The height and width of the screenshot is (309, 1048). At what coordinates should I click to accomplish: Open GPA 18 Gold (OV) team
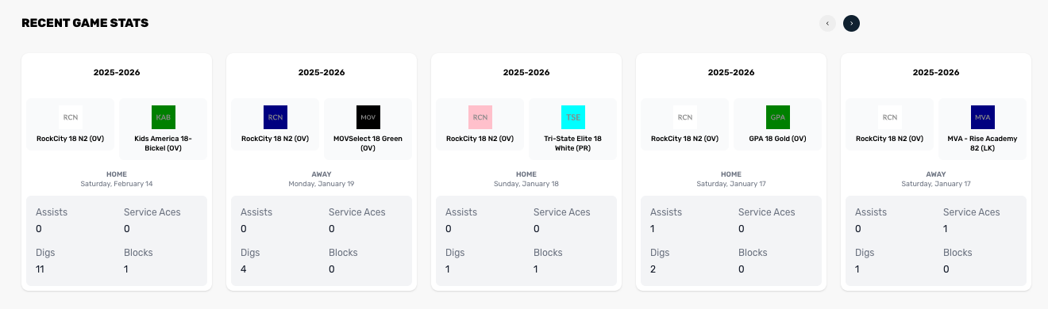pyautogui.click(x=778, y=139)
